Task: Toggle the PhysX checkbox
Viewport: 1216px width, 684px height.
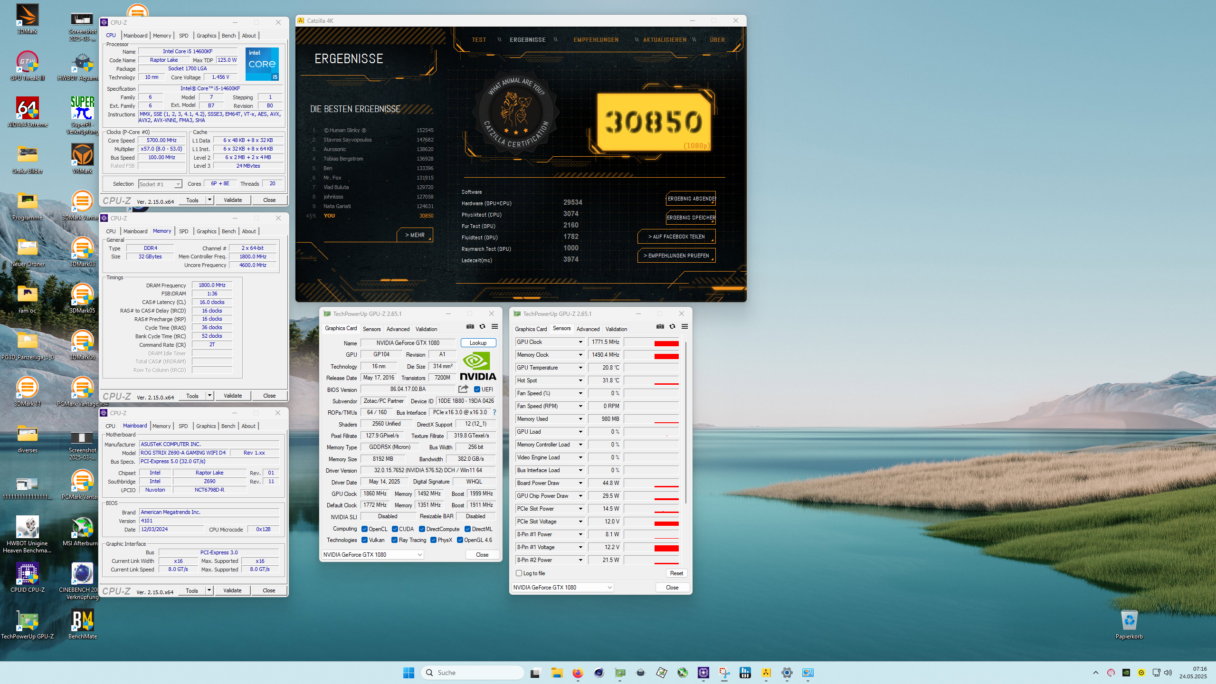Action: pos(433,540)
